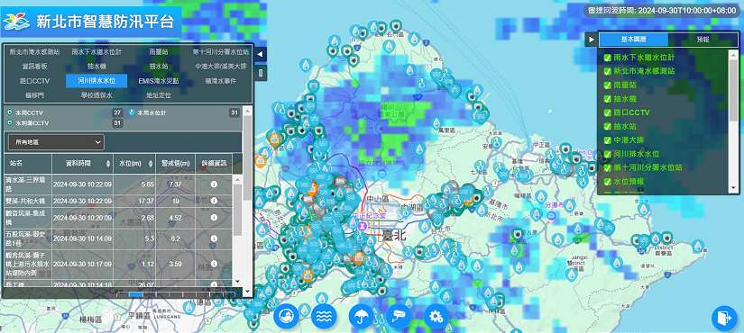Switch to the 預報 tab

(703, 40)
